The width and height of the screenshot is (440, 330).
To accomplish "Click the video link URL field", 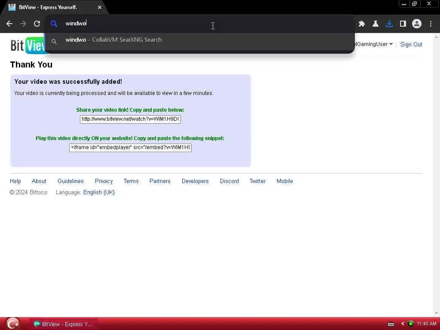I will [130, 119].
